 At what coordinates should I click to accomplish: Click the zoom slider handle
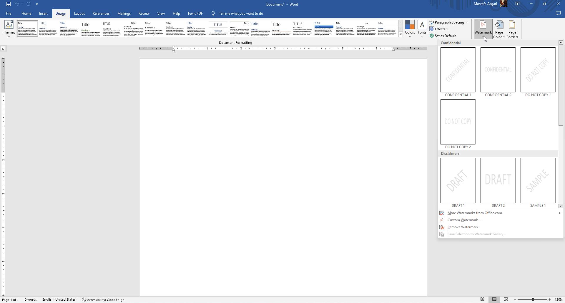533,299
